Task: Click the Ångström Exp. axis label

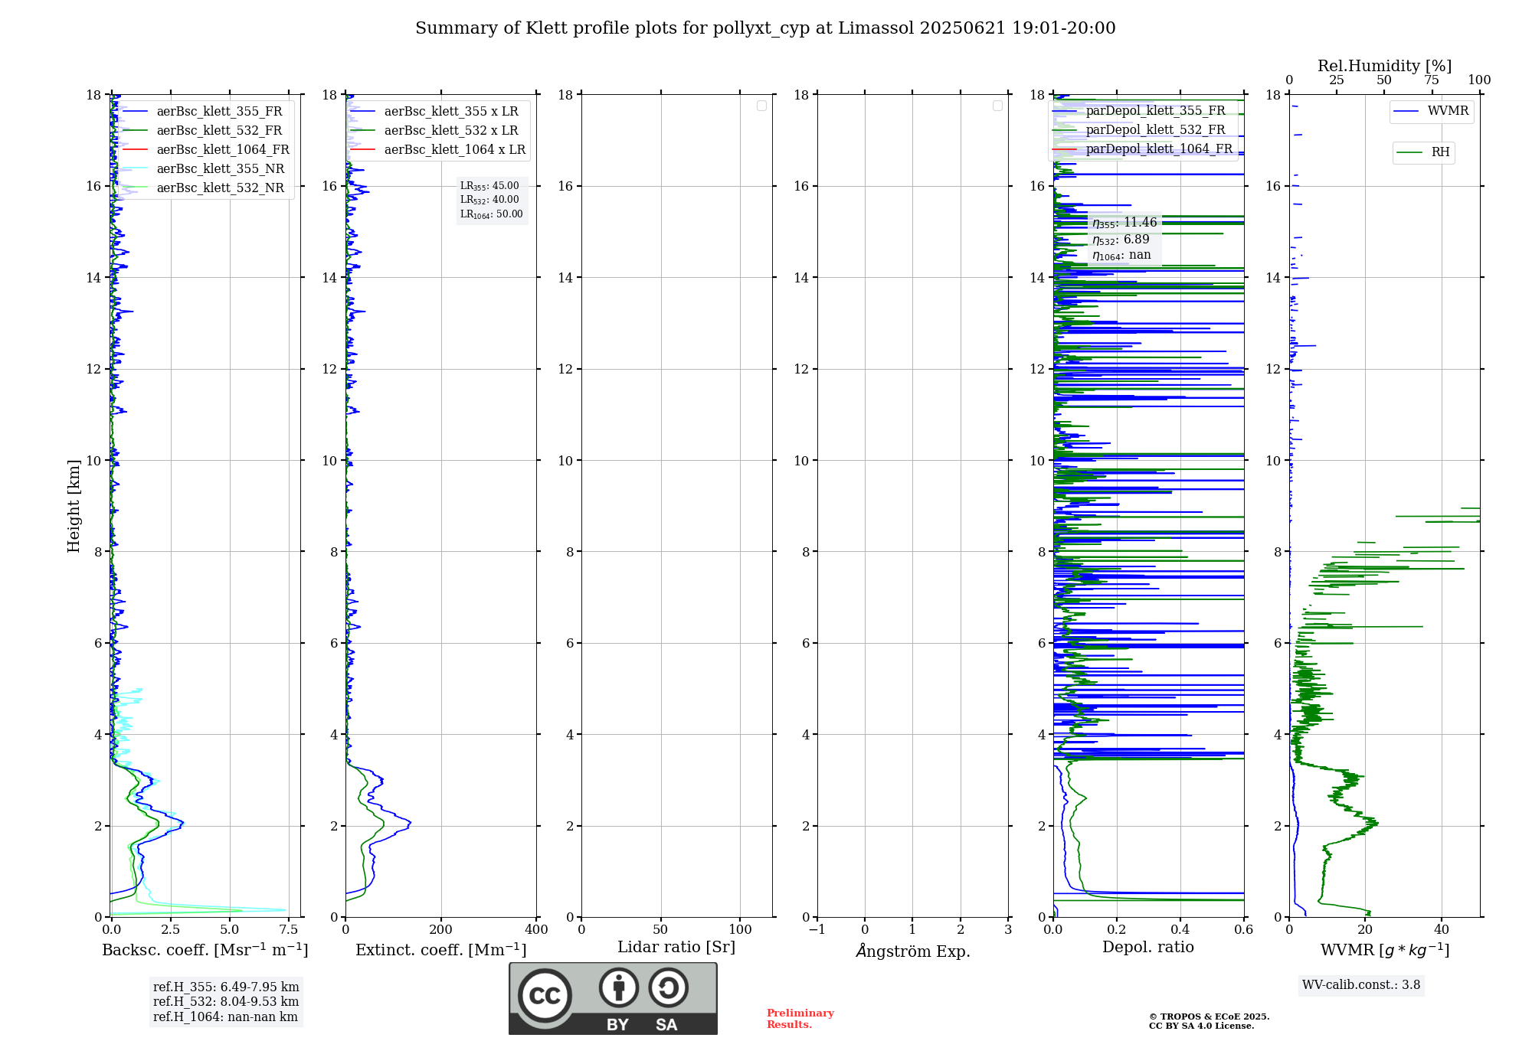Action: (x=913, y=951)
